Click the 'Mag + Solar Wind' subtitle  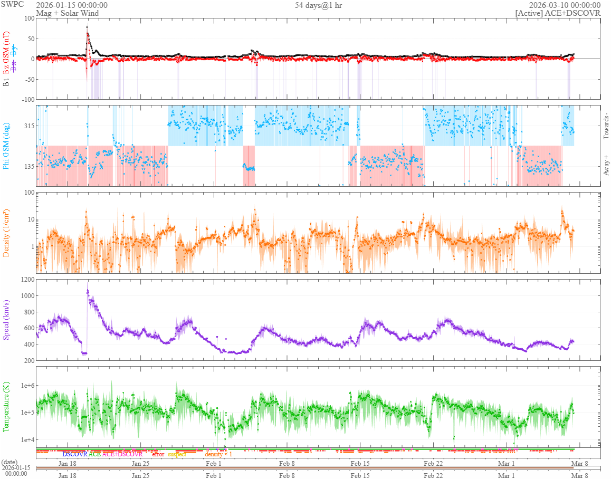click(x=68, y=13)
